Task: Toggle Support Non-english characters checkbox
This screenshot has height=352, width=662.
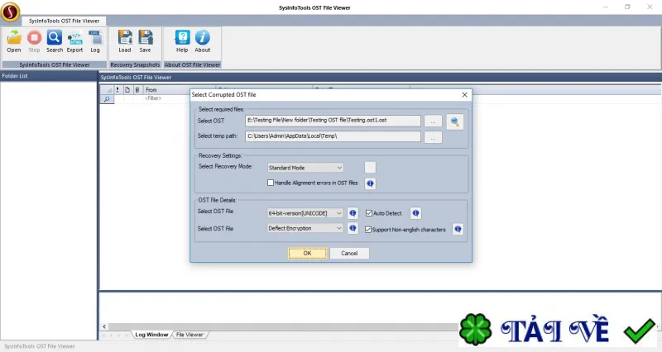Action: pos(368,230)
